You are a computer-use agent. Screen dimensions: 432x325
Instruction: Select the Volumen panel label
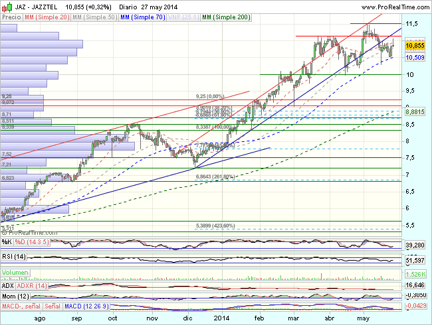tap(15, 273)
